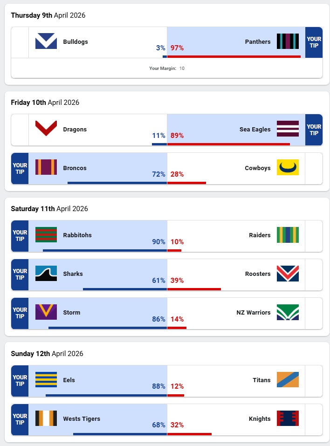Click YOUR TIP badge next to Broncos
This screenshot has width=330, height=446.
point(20,168)
